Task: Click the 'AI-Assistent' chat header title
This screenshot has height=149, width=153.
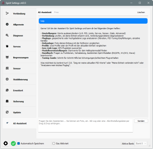Action: pos(45,12)
